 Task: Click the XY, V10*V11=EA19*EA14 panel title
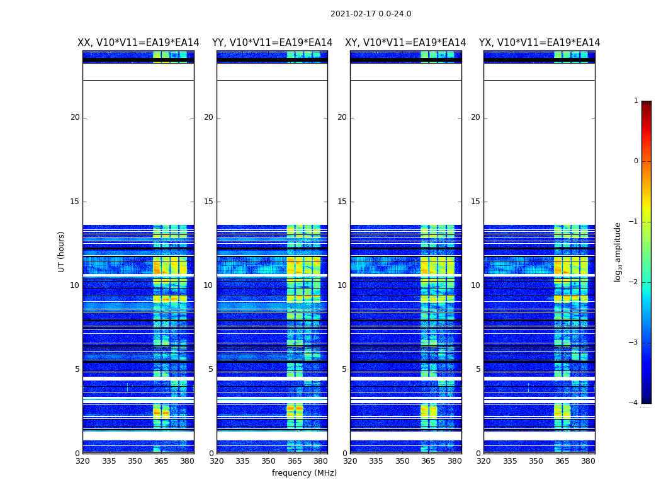pos(405,43)
